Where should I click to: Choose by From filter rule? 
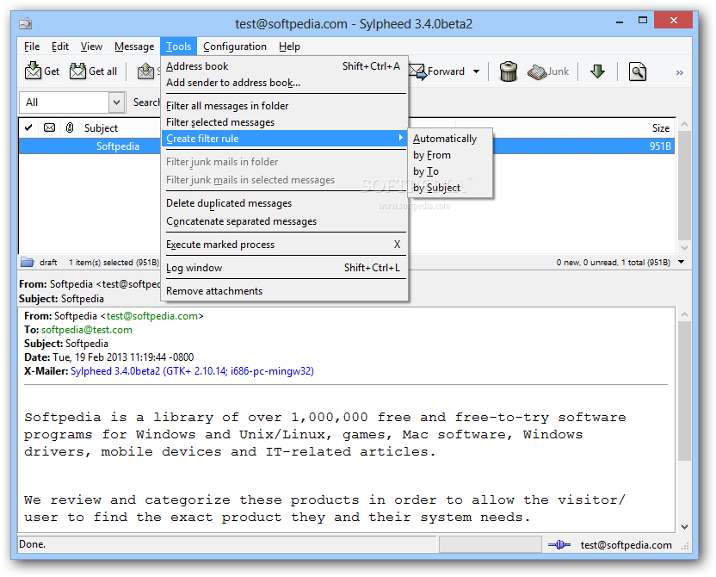[x=450, y=155]
